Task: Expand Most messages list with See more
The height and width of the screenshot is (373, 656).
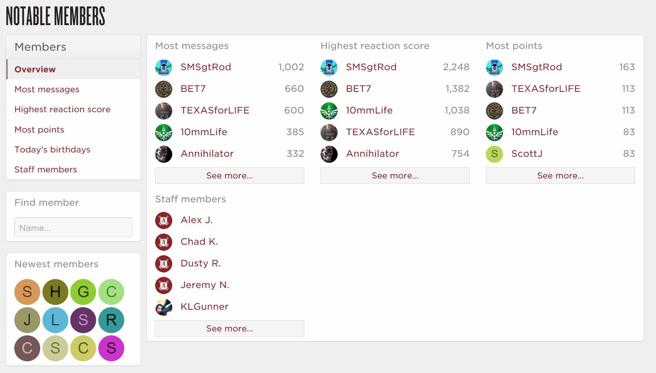Action: (x=229, y=175)
